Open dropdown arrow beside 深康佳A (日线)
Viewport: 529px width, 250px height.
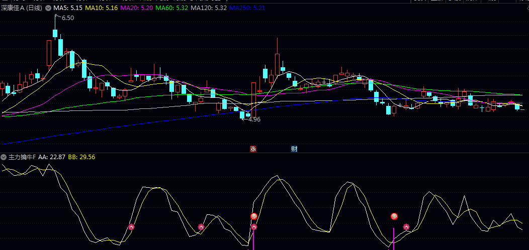tap(48, 9)
